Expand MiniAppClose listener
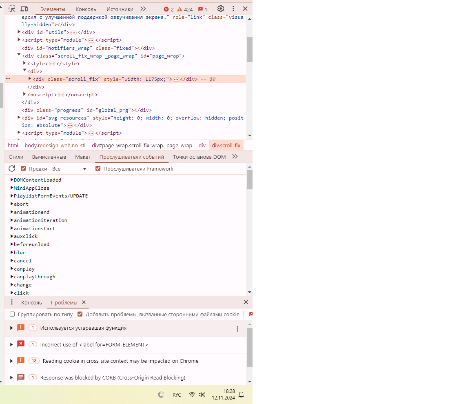The height and width of the screenshot is (404, 470). pyautogui.click(x=12, y=188)
